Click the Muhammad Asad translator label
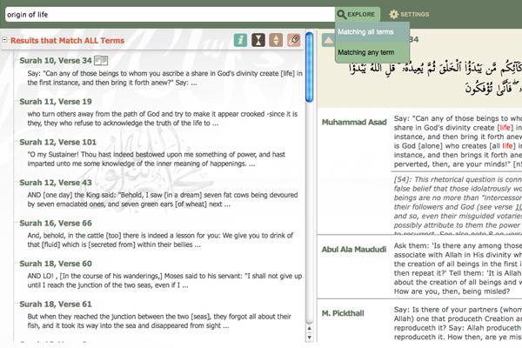 click(x=354, y=122)
